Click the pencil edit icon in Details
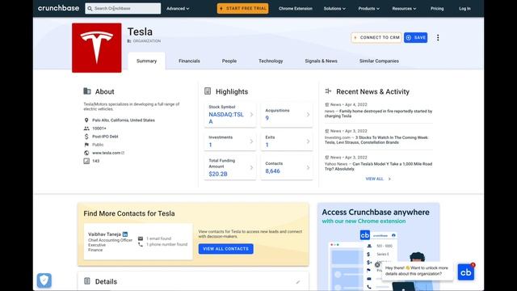The height and width of the screenshot is (291, 517). click(298, 282)
